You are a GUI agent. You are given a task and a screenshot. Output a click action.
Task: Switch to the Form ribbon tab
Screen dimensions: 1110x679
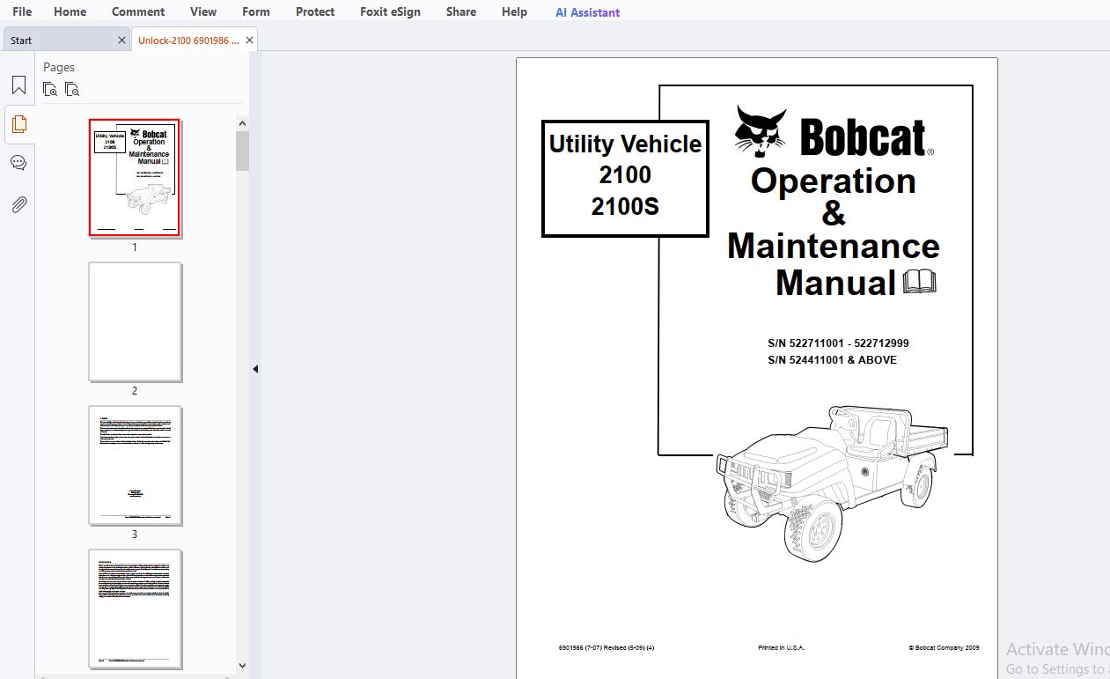coord(256,11)
